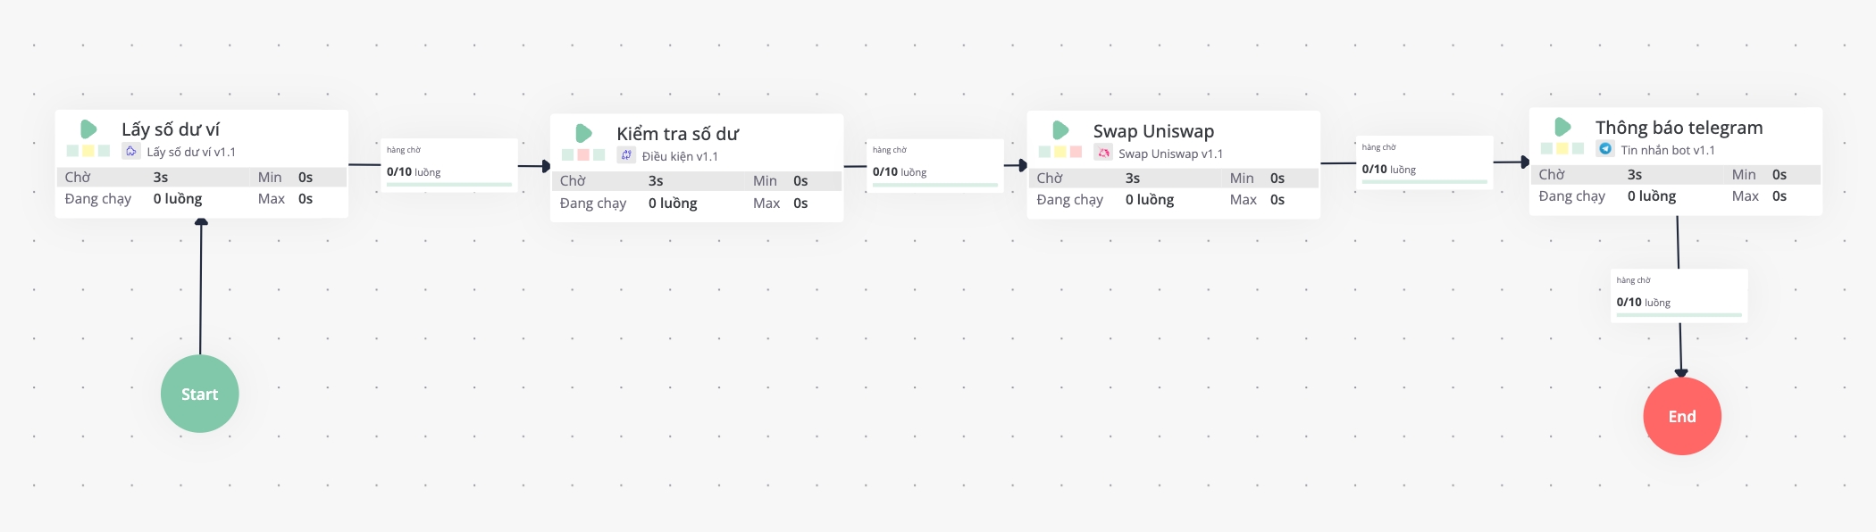1876x532 pixels.
Task: Click play icon on Thông báo telegram node
Action: (1562, 127)
